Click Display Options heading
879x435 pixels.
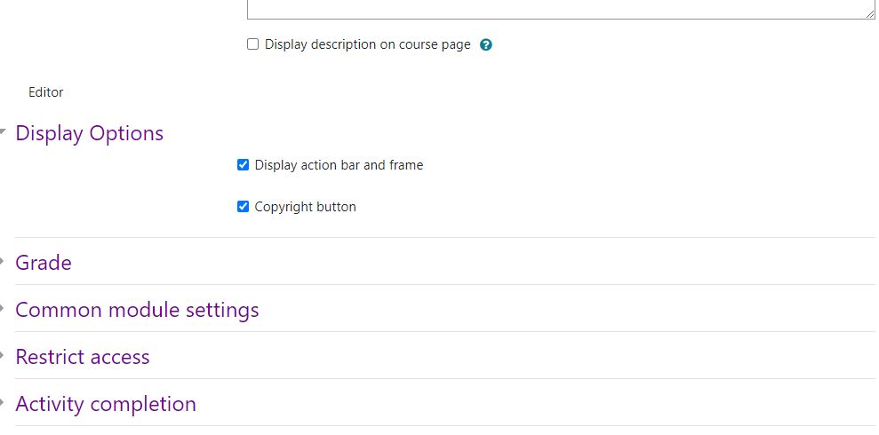pos(89,133)
